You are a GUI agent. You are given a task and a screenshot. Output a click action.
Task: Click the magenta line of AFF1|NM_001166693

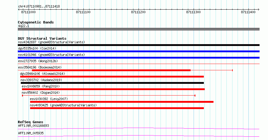(139, 128)
